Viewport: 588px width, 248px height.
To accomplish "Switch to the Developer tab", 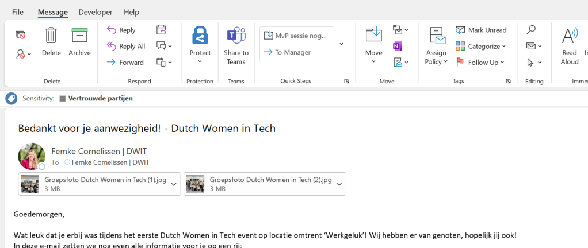I will [96, 12].
